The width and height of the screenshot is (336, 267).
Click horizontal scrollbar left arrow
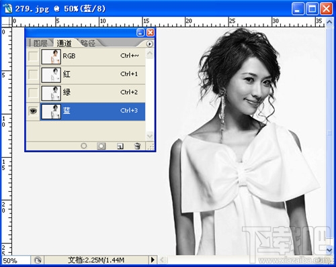163,260
